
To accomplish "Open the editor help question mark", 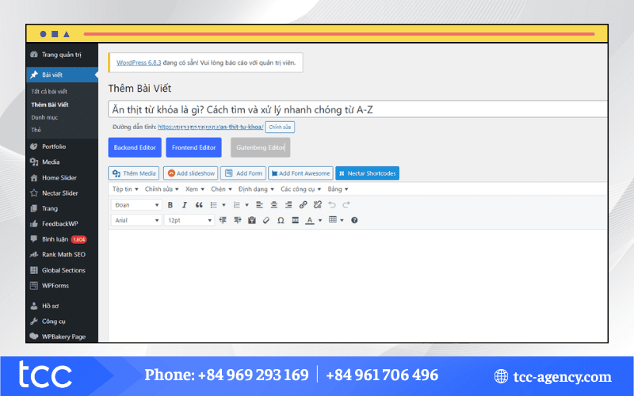I will [354, 220].
